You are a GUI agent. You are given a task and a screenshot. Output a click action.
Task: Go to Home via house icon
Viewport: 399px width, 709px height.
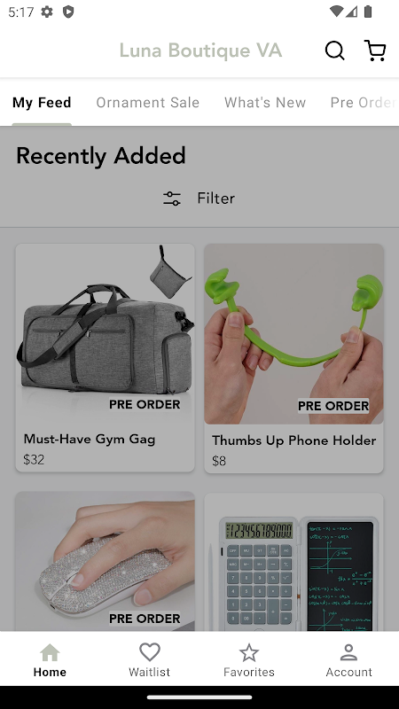pos(50,652)
